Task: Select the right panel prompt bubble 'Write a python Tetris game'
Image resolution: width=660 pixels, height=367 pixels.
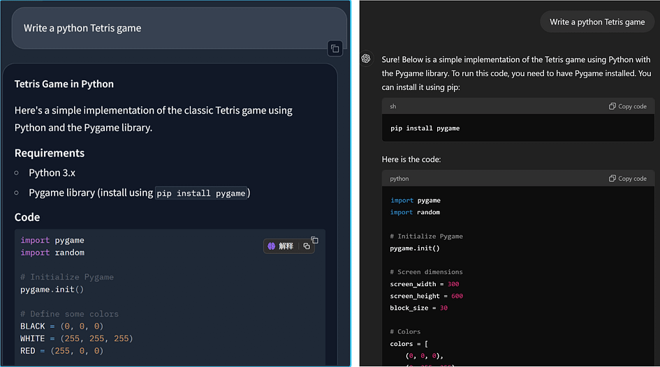Action: [x=597, y=22]
